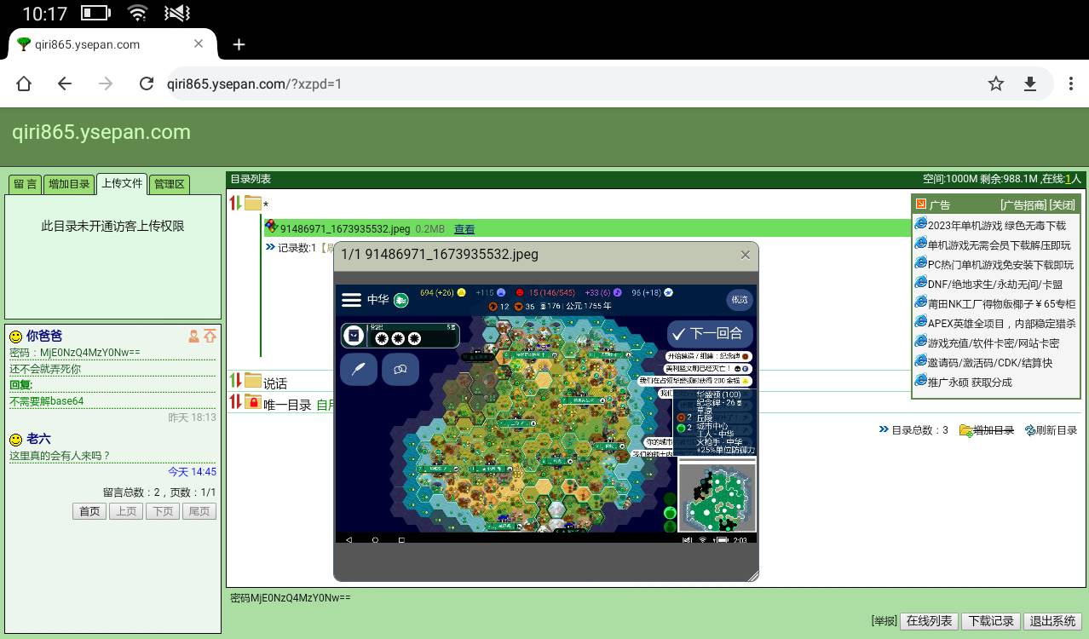1089x639 pixels.
Task: Click the user icon beside 你爸爸's message
Action: 194,337
